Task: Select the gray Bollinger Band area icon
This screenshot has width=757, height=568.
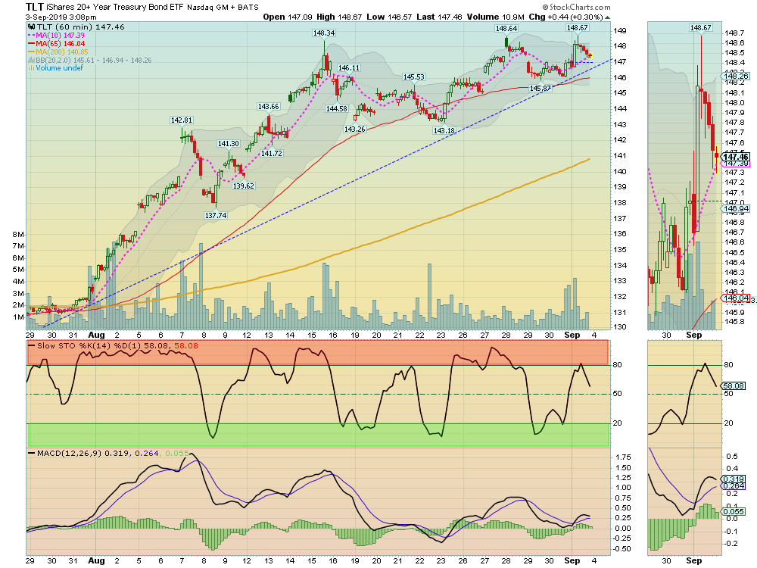Action: [31, 60]
